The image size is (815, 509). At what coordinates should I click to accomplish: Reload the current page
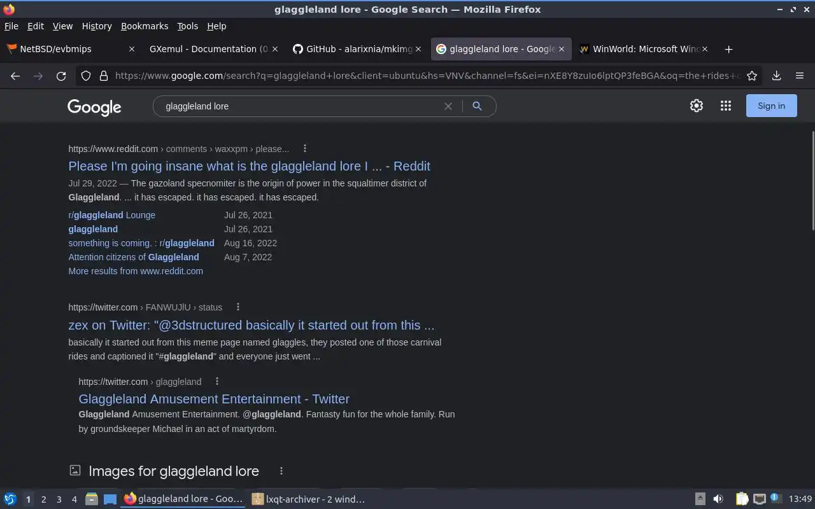[61, 76]
